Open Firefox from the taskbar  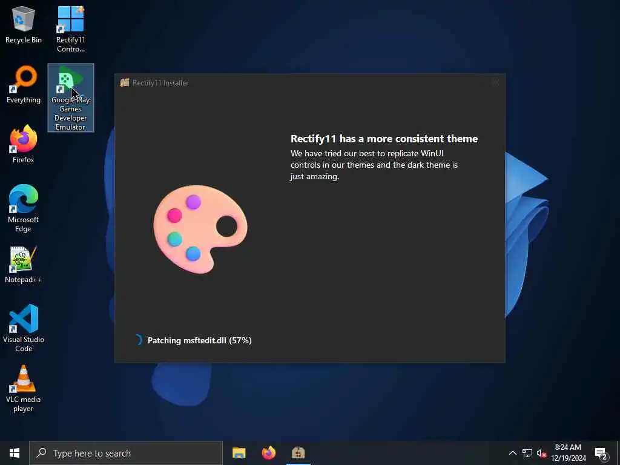pos(268,453)
